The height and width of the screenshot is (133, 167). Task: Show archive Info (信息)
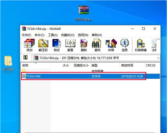(125, 45)
